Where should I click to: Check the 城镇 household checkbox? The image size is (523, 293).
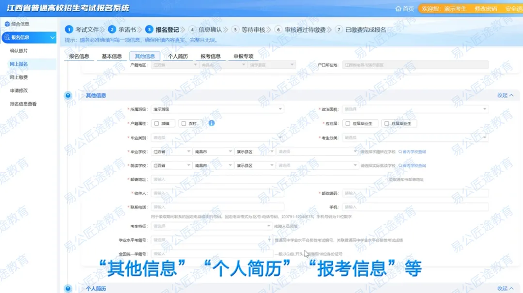[156, 123]
